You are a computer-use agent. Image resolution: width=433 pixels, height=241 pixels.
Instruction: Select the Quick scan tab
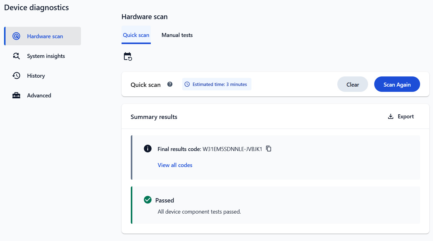pyautogui.click(x=136, y=35)
